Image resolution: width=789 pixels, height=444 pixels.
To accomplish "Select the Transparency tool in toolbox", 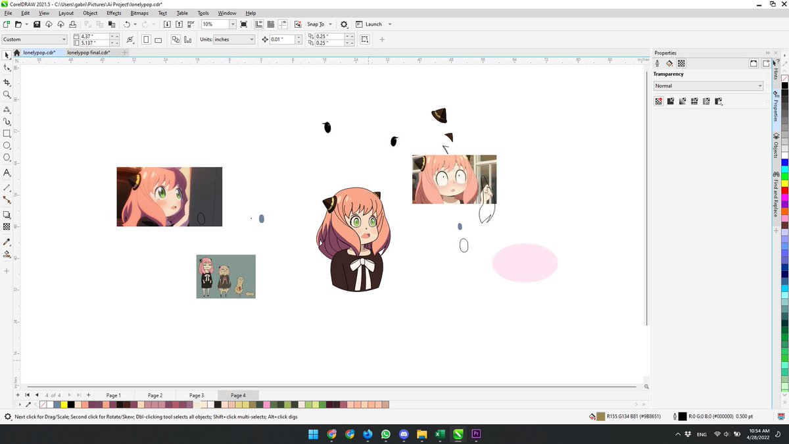I will [x=7, y=227].
